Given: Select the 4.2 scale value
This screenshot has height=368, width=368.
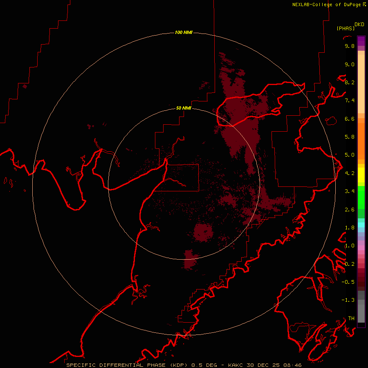Looking at the screenshot, I should click(350, 173).
